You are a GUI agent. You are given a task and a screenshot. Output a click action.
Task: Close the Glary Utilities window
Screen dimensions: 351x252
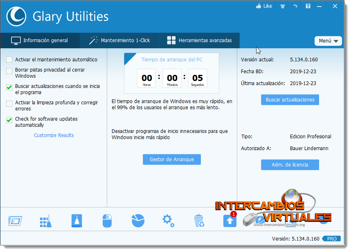click(335, 6)
